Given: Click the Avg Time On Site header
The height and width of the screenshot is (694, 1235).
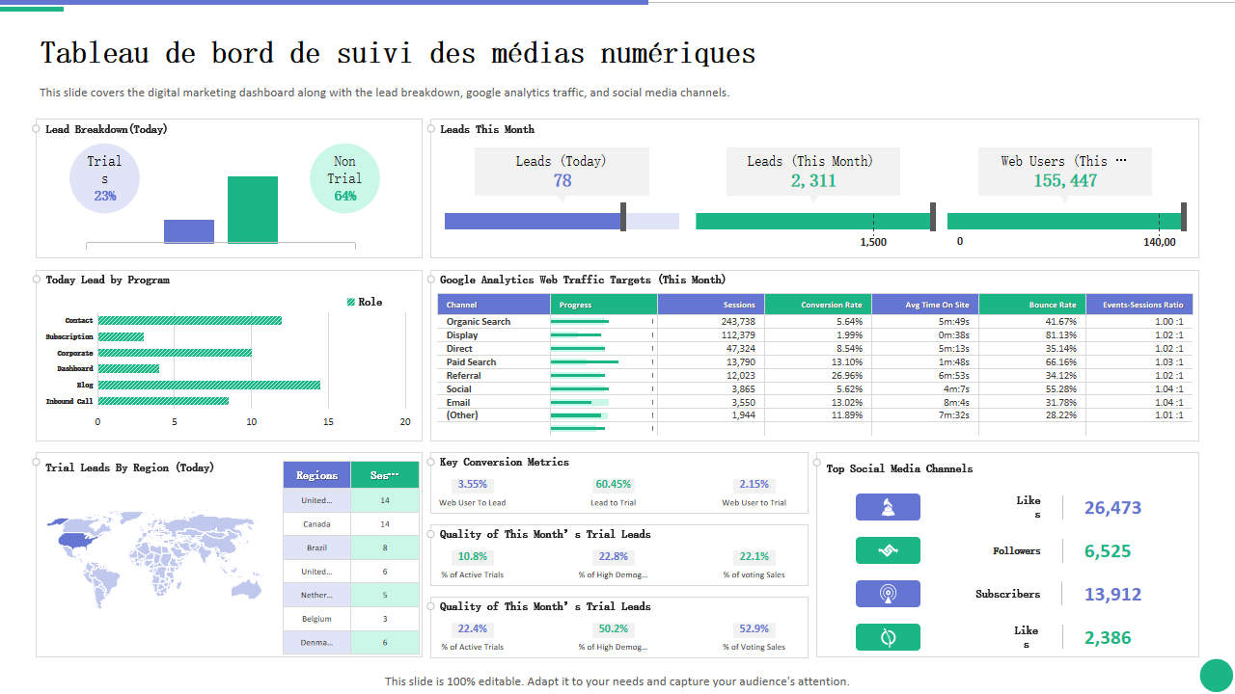Looking at the screenshot, I should [925, 305].
